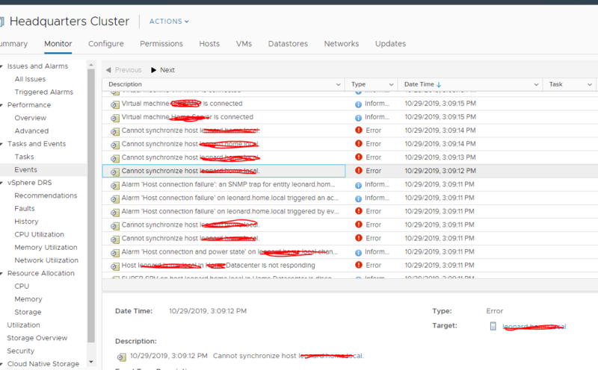Viewport: 598px width, 370px height.
Task: Collapse Tasks and Events section
Action: pos(1,144)
